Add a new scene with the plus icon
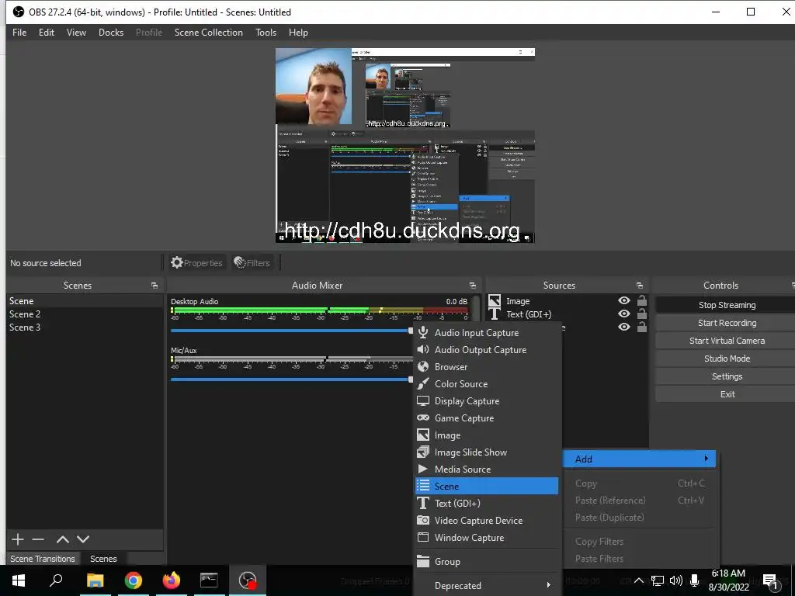Image resolution: width=795 pixels, height=596 pixels. pos(18,539)
